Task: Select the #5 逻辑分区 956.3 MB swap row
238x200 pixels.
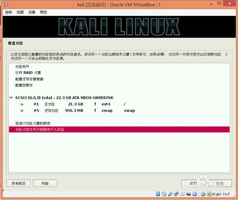Action: click(119, 111)
